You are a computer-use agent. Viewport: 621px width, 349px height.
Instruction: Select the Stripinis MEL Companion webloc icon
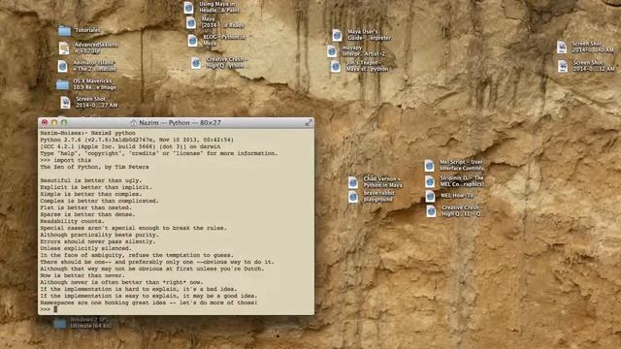click(x=430, y=181)
